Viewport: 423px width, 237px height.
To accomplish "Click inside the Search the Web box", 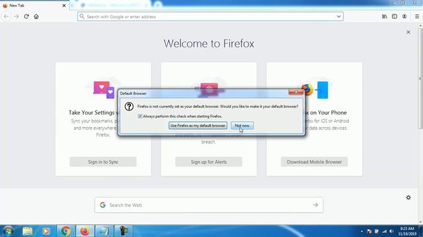I will [x=209, y=205].
